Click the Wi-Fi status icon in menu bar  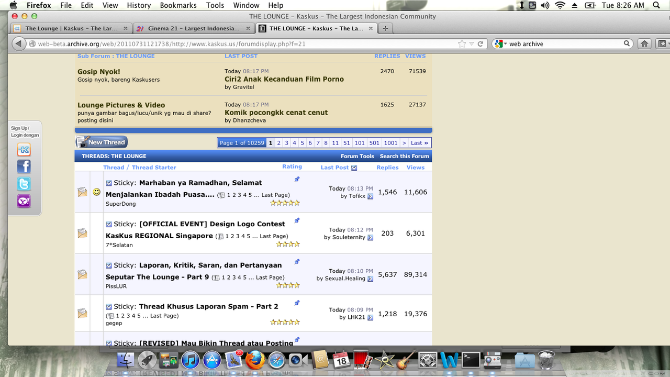[x=560, y=5]
